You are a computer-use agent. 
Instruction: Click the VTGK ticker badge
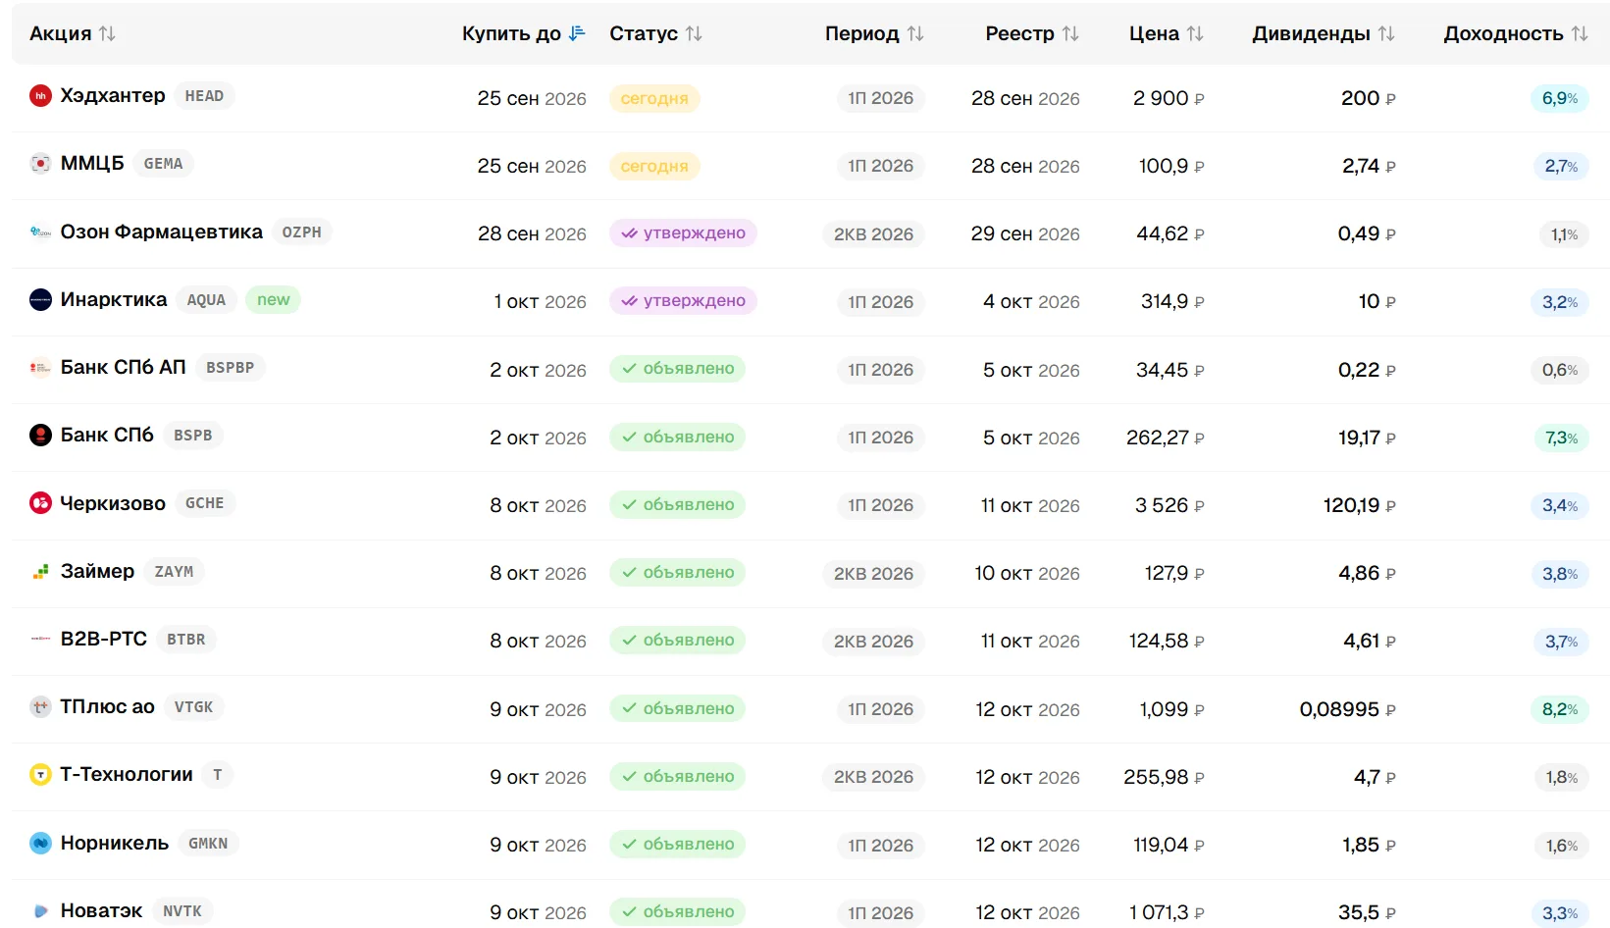(193, 707)
